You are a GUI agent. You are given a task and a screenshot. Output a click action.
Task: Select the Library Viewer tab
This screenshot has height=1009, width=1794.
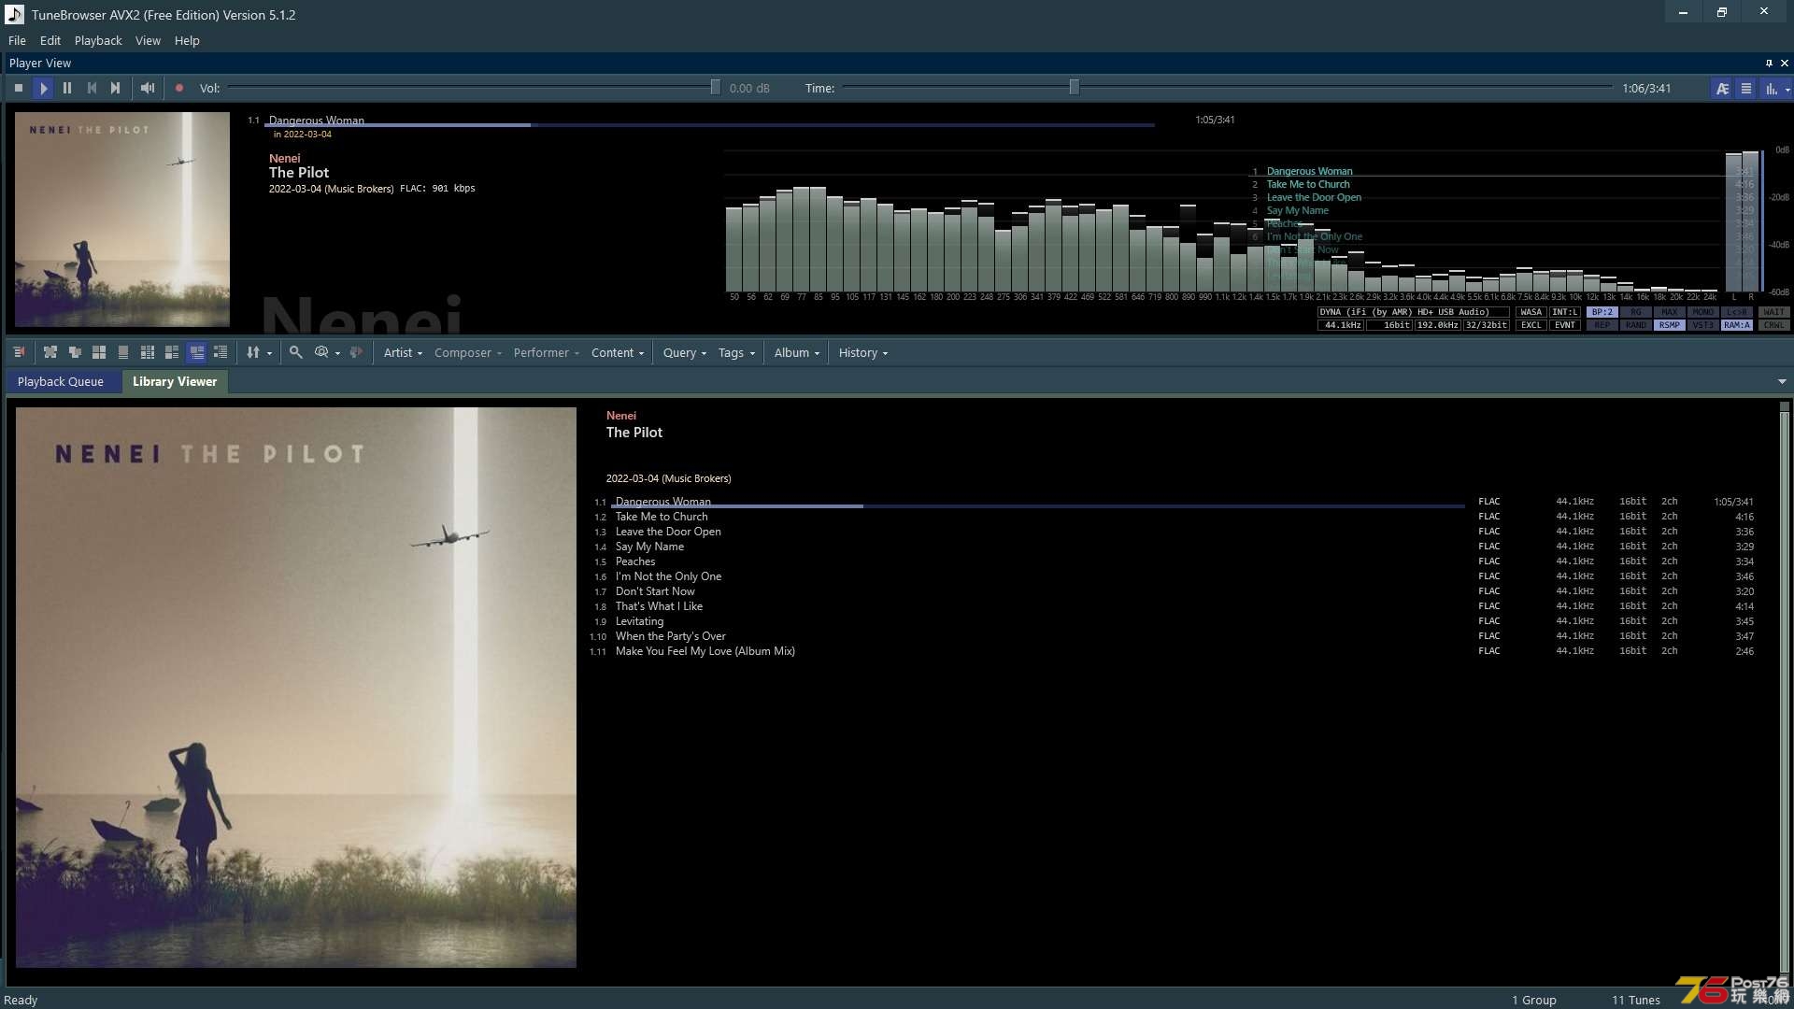[x=175, y=381]
